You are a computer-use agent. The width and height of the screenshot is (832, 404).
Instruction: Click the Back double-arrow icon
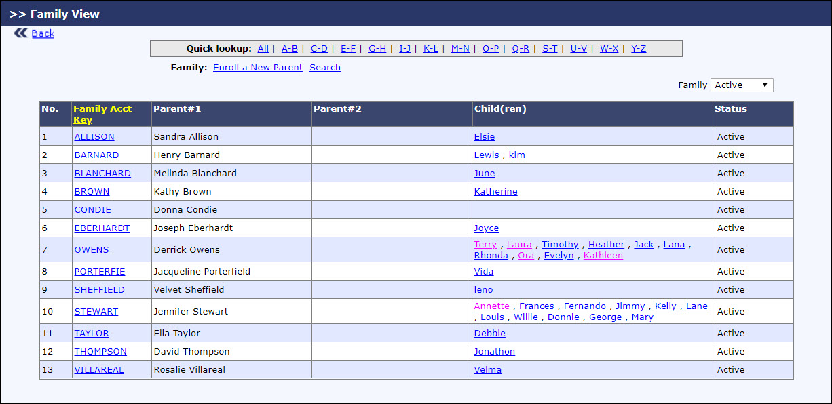click(20, 33)
